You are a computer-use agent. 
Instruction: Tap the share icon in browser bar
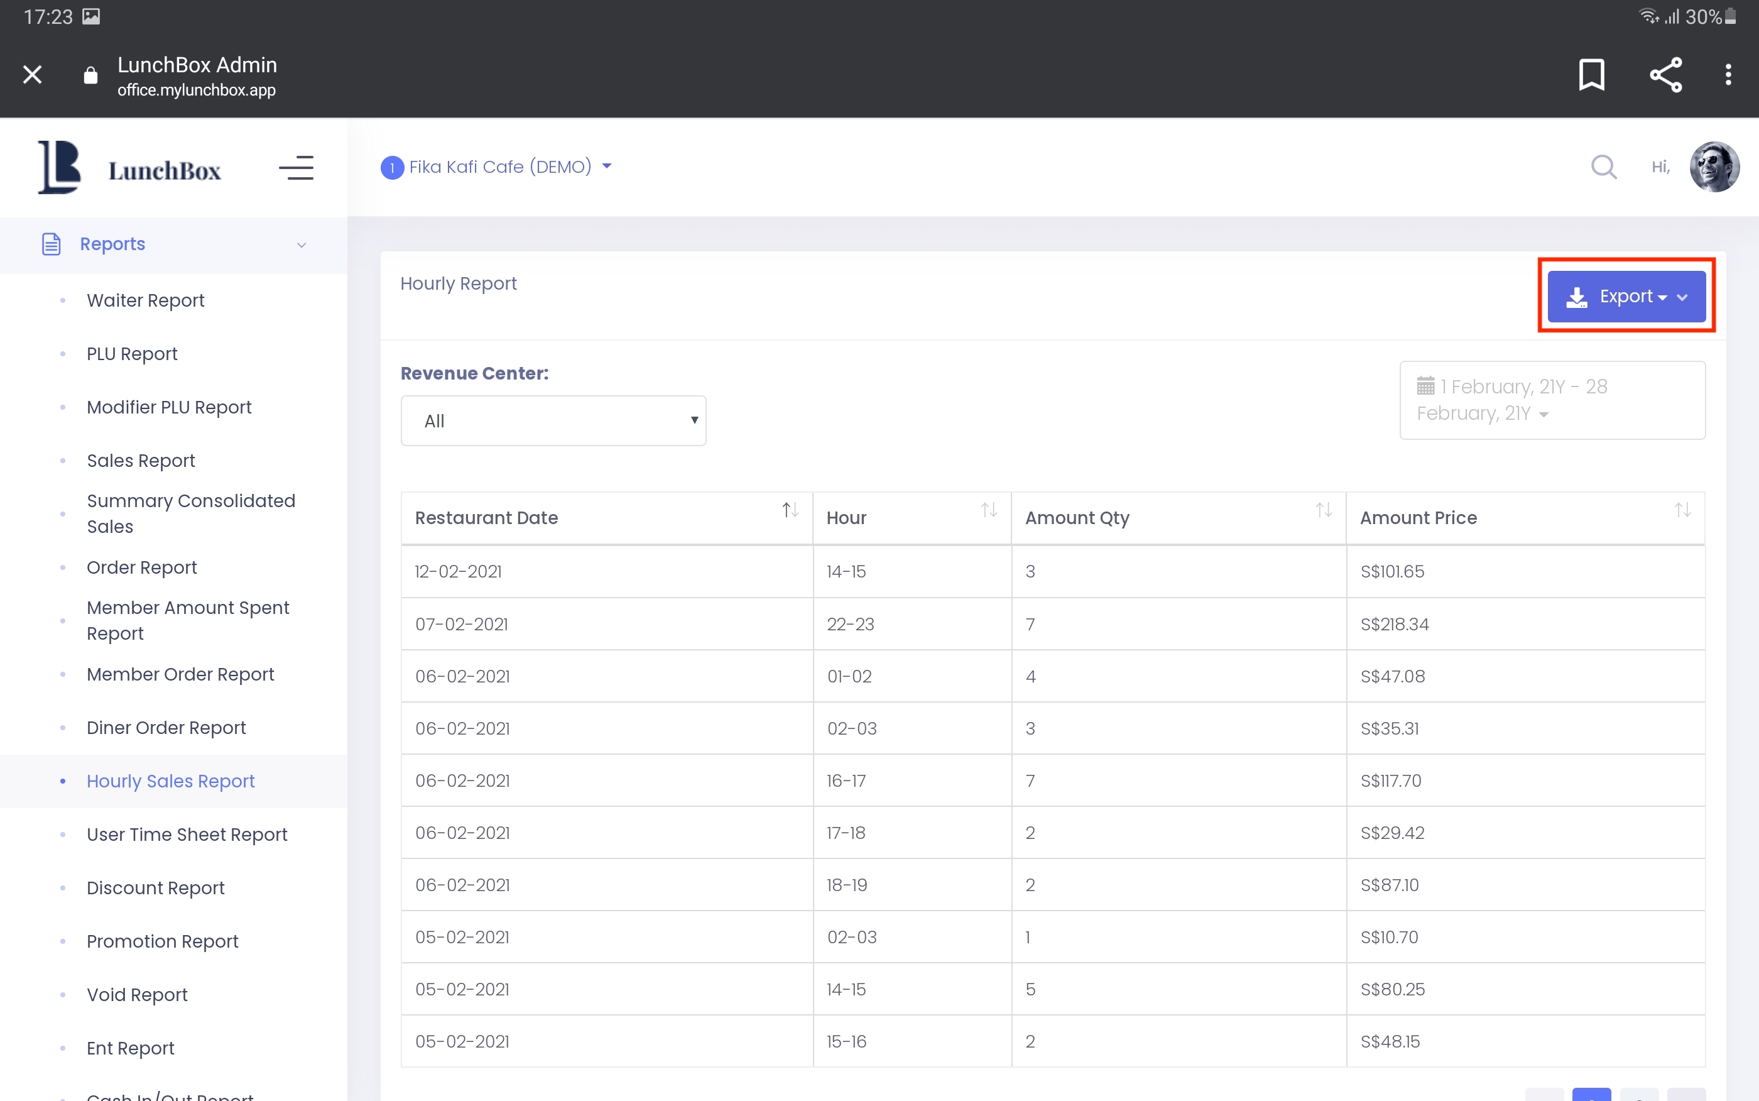(1665, 74)
